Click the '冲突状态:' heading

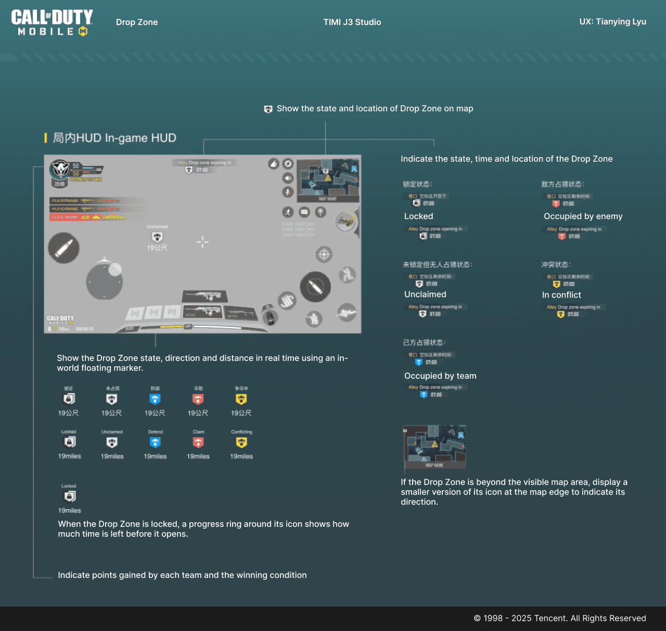click(556, 265)
